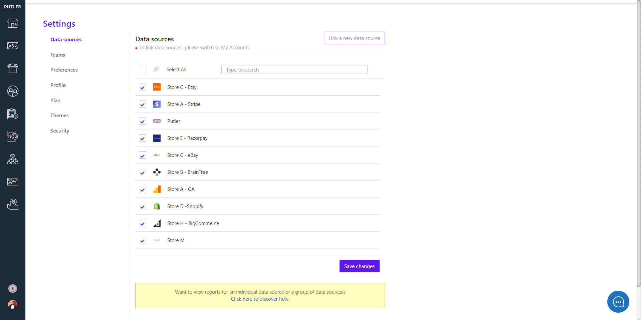Open the Customers icon in sidebar
The image size is (641, 320).
click(13, 91)
